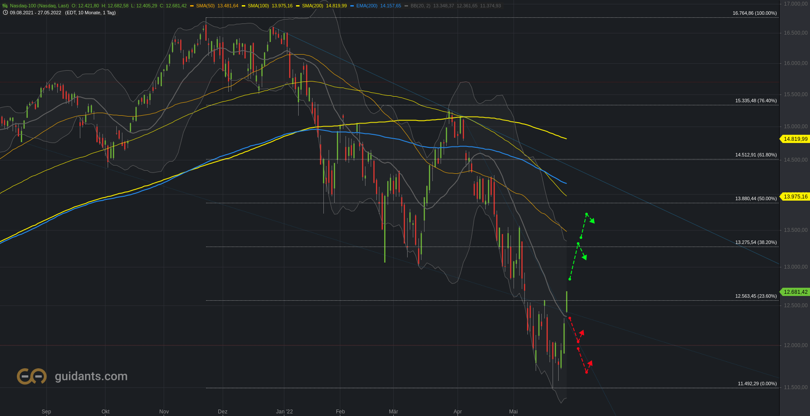This screenshot has width=810, height=416.
Task: Click the close value C: 12.681,42
Action: pos(173,6)
